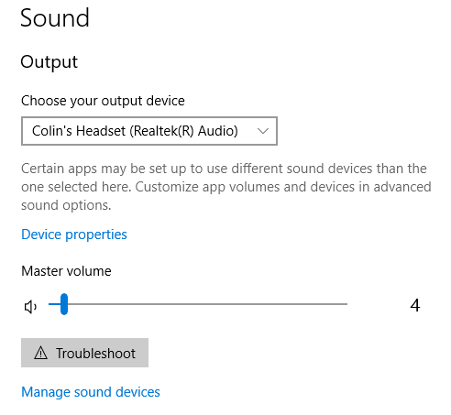The height and width of the screenshot is (415, 451).
Task: Expand the output device chevron arrow
Action: (262, 131)
